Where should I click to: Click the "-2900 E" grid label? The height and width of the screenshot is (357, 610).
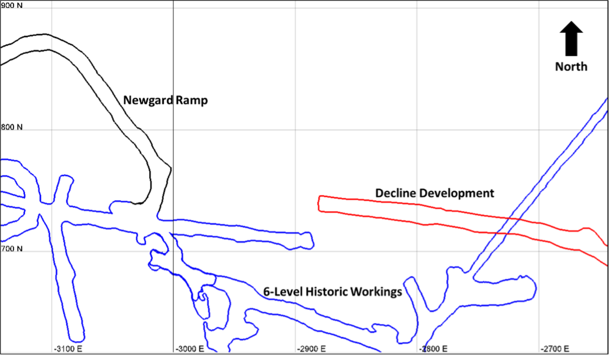click(x=311, y=348)
